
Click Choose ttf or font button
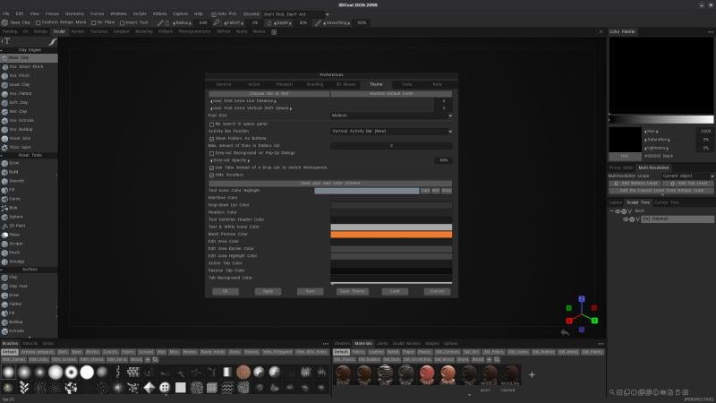coord(269,94)
